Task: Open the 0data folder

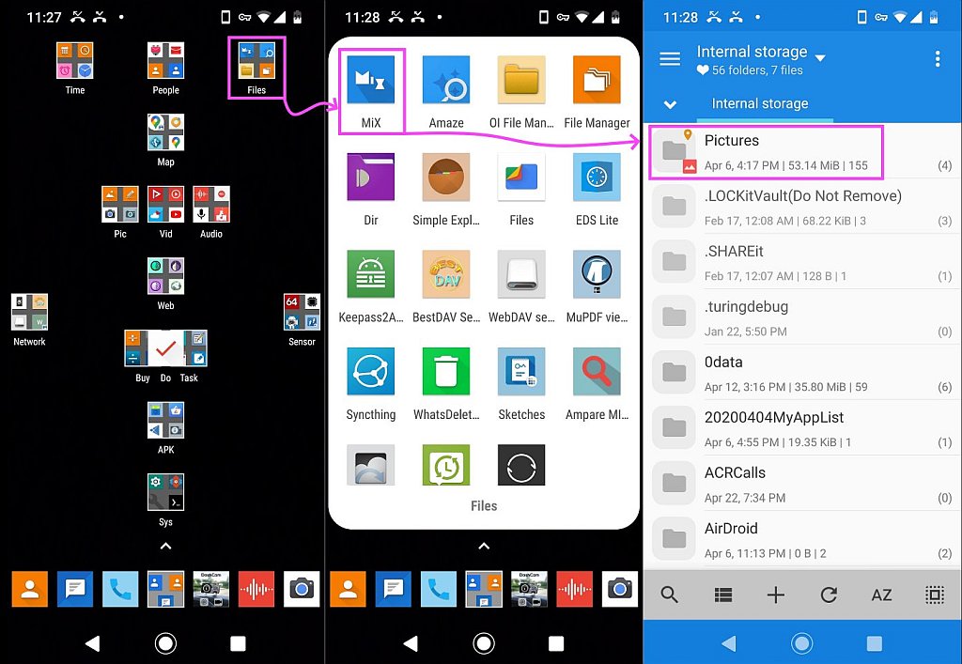Action: [802, 374]
